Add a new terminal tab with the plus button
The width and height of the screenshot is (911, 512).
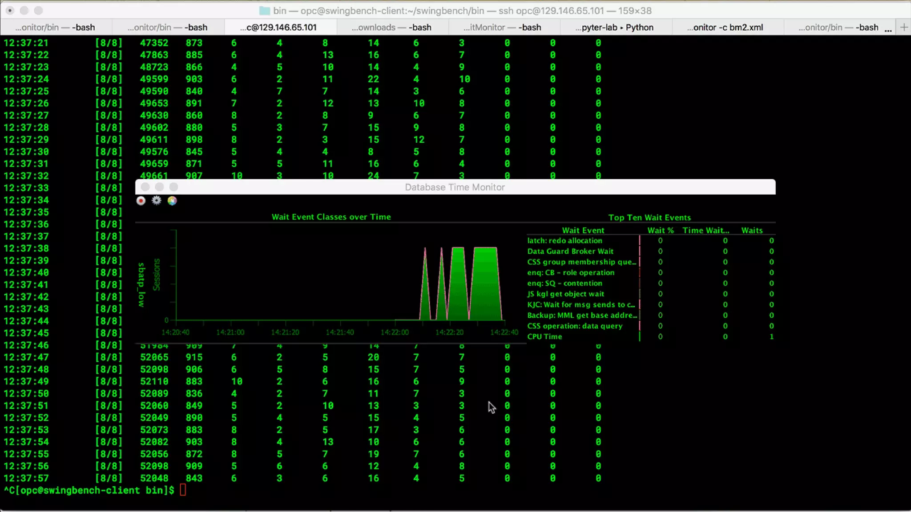tap(904, 27)
